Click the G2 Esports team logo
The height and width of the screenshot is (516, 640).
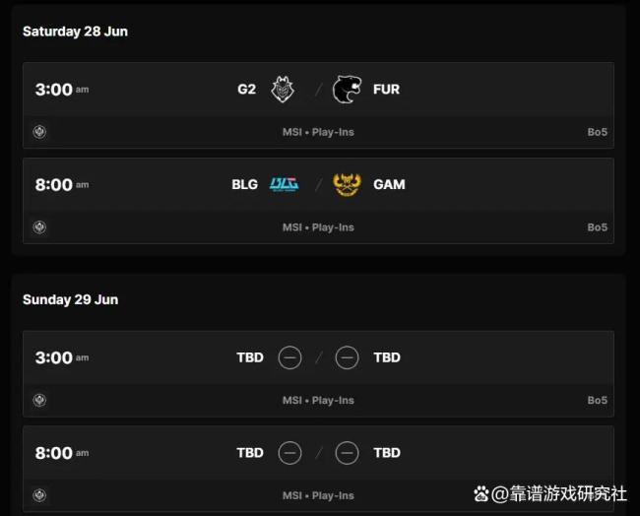[x=283, y=89]
